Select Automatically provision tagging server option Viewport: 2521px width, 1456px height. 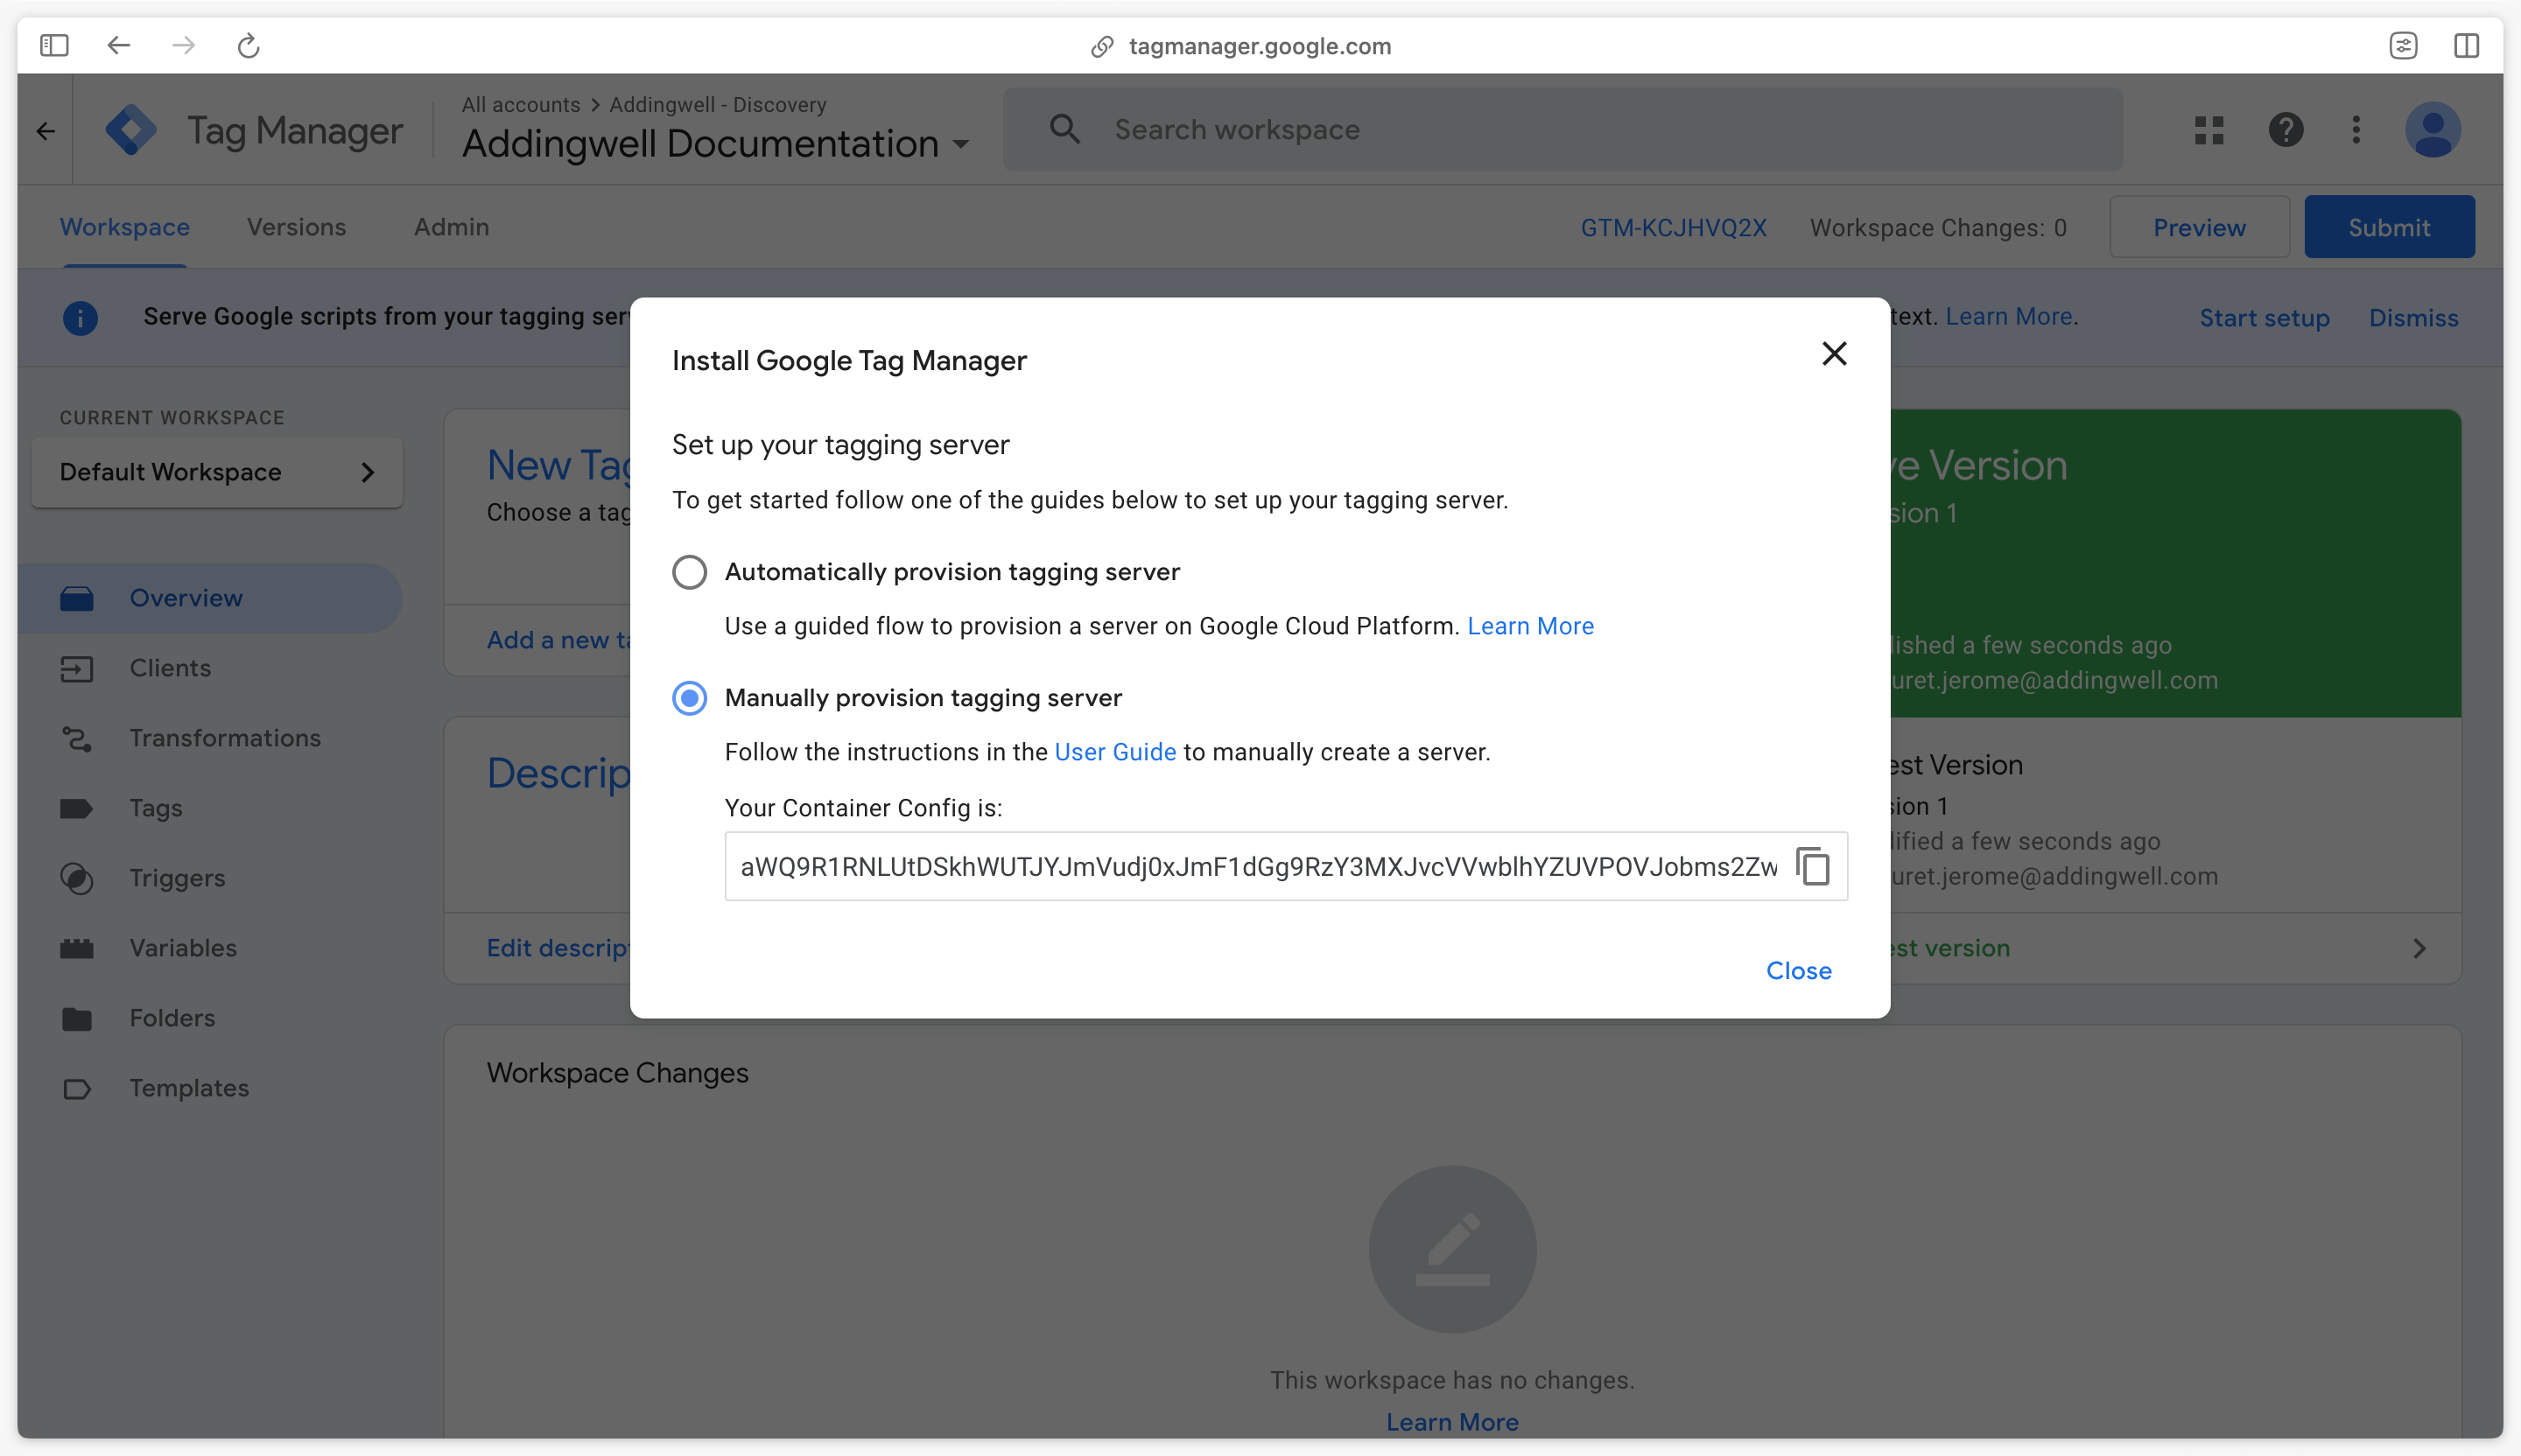pos(689,572)
